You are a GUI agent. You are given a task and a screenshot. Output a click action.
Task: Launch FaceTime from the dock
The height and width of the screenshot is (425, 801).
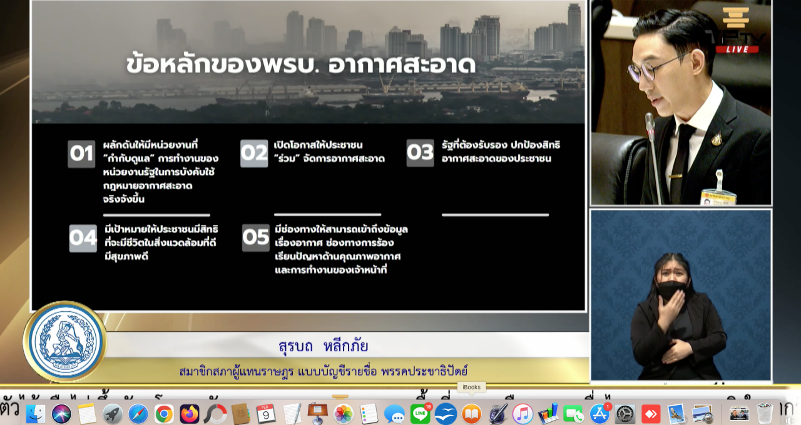[x=573, y=414]
